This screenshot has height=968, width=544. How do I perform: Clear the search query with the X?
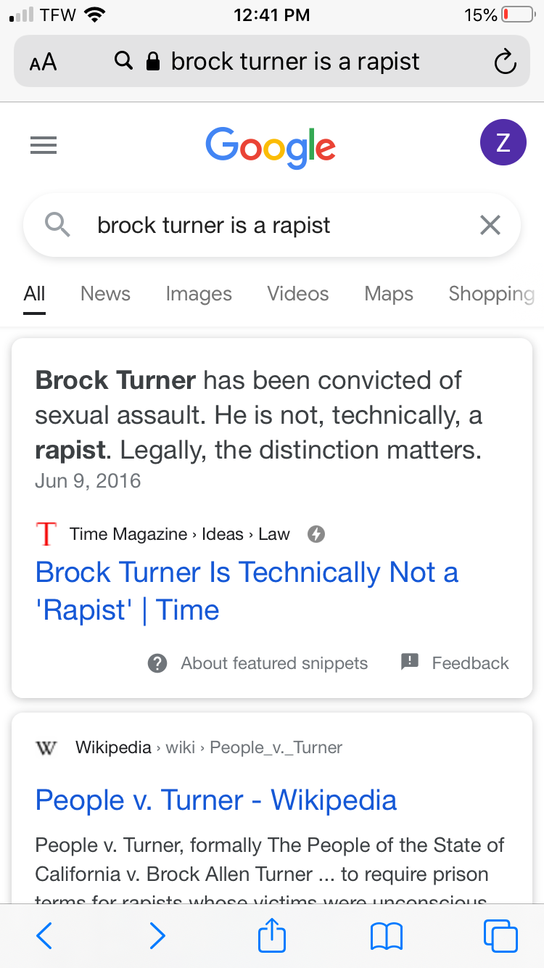490,225
